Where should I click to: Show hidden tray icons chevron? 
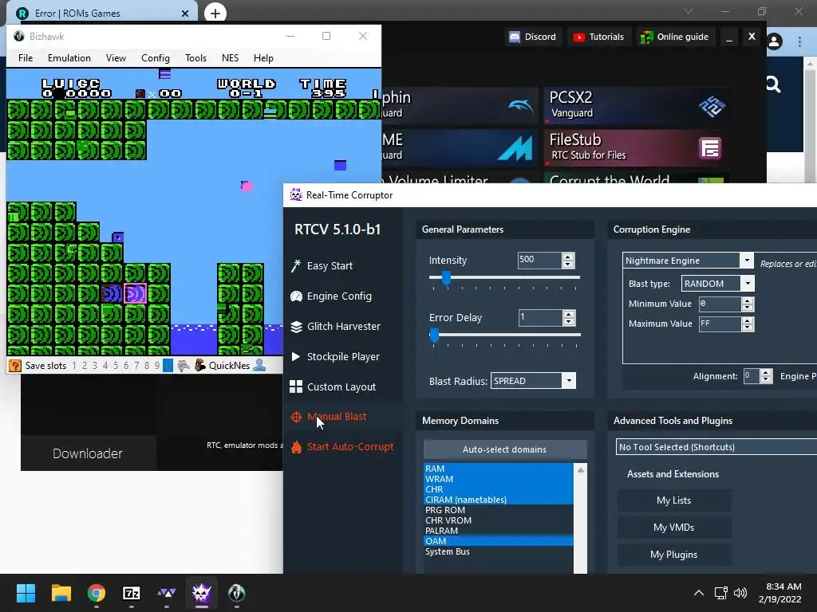[699, 593]
